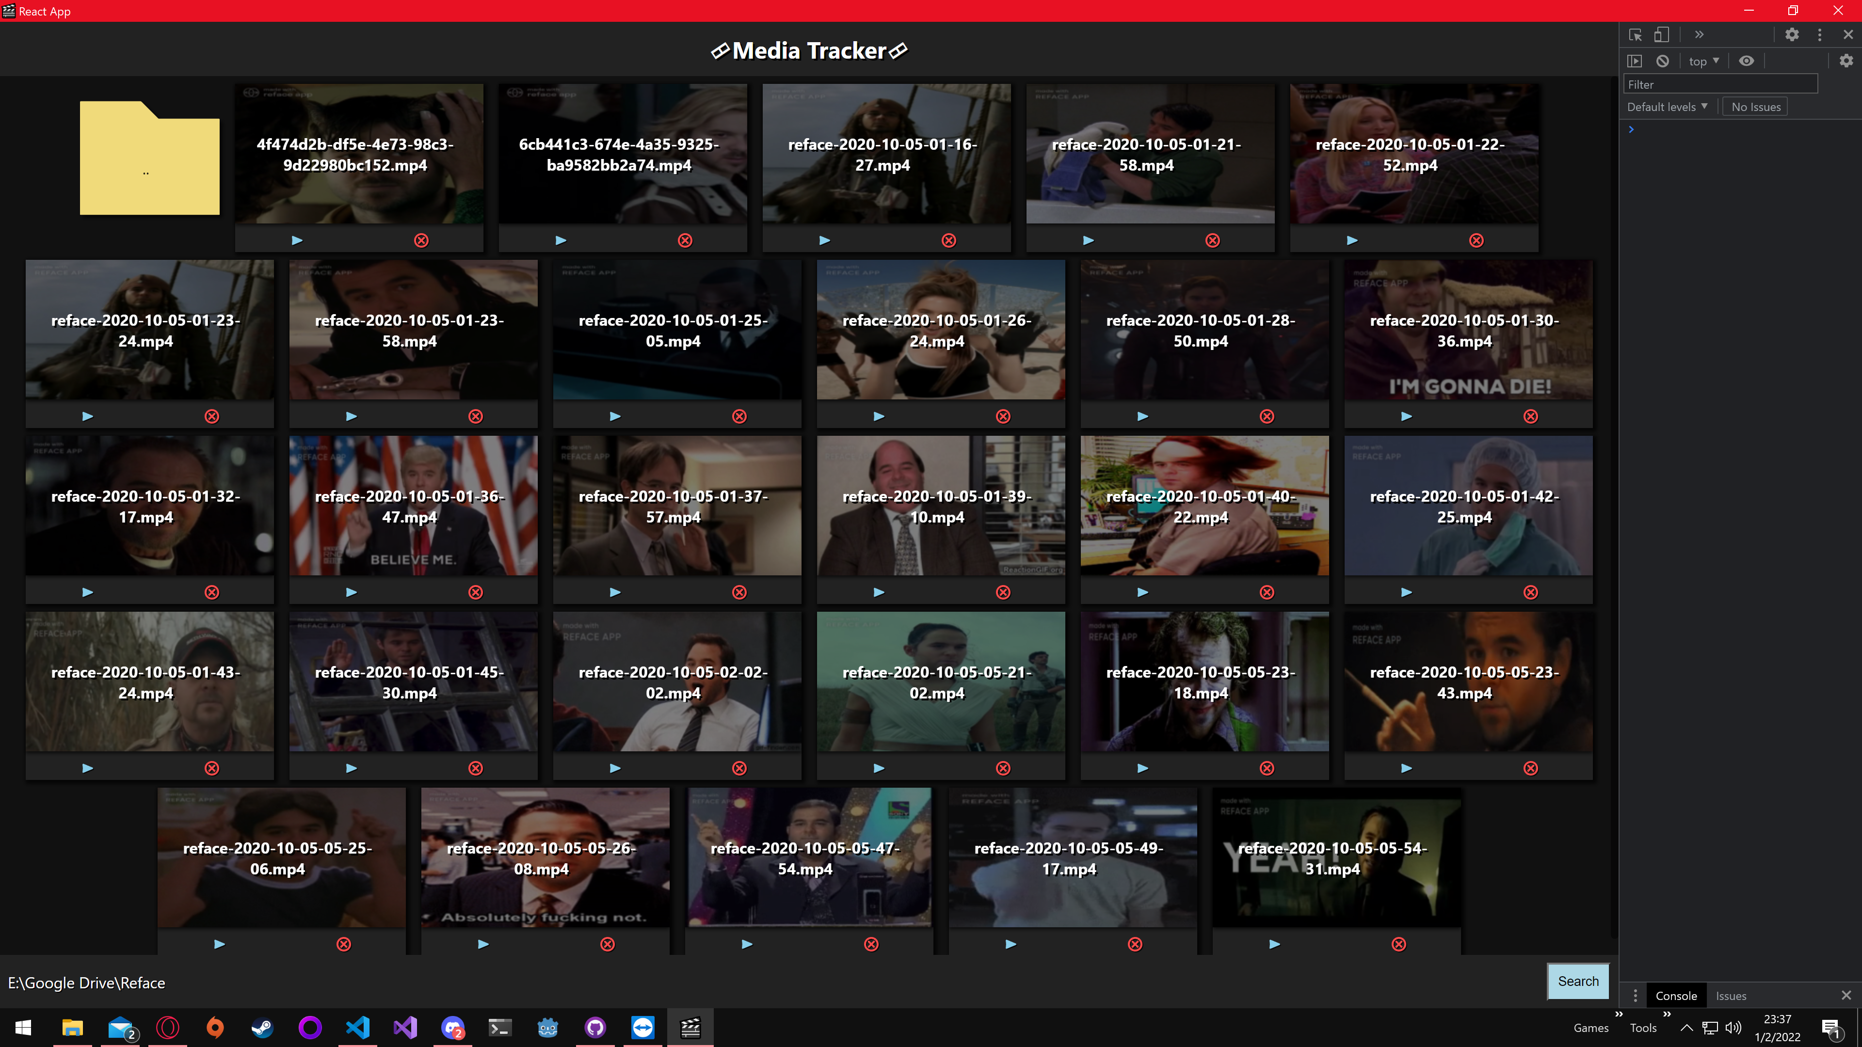The height and width of the screenshot is (1047, 1862).
Task: Toggle DevTools device toolbar
Action: click(x=1662, y=35)
